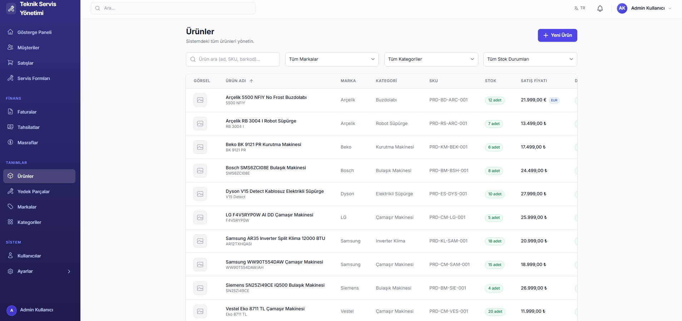Click the Dyson V15 product image icon
This screenshot has height=321, width=682.
(200, 194)
